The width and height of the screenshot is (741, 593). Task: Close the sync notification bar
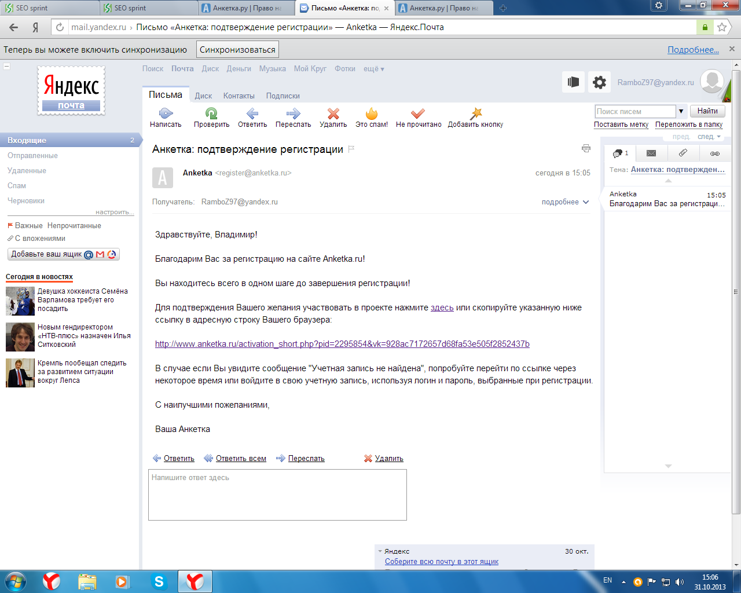pyautogui.click(x=732, y=49)
